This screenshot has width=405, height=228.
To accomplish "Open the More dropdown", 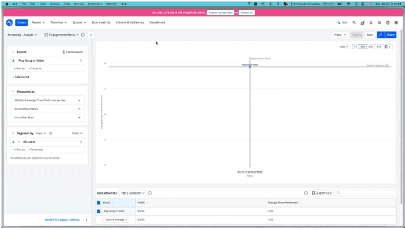I will pos(340,35).
